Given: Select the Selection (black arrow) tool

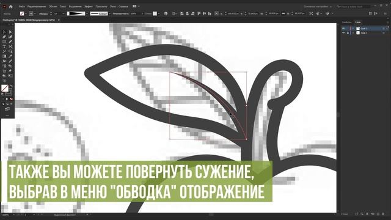Looking at the screenshot, I should pyautogui.click(x=4, y=32).
